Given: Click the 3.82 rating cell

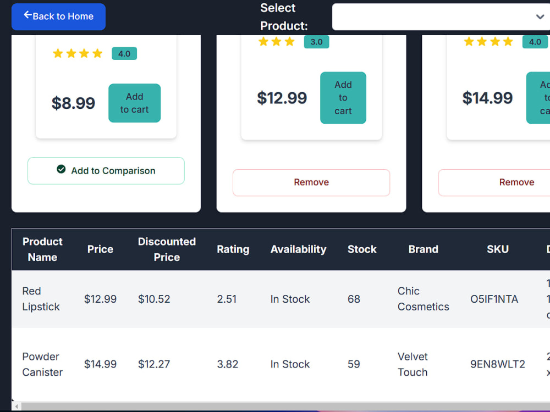Looking at the screenshot, I should (x=227, y=364).
